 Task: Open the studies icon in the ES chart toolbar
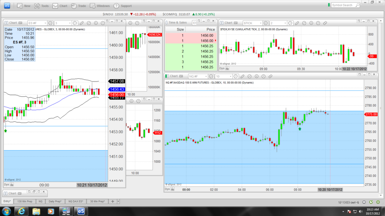click(x=89, y=23)
